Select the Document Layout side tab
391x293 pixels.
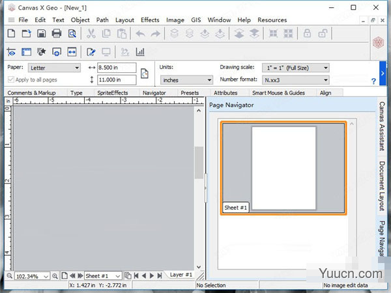coord(381,186)
